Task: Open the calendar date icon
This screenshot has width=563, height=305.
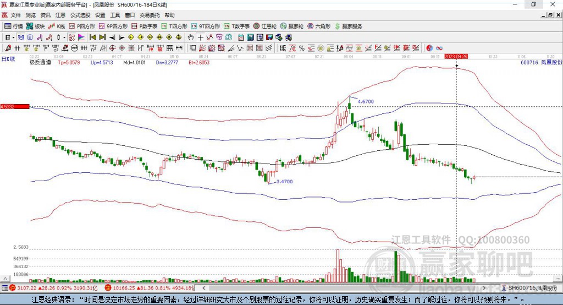Action: (241, 37)
